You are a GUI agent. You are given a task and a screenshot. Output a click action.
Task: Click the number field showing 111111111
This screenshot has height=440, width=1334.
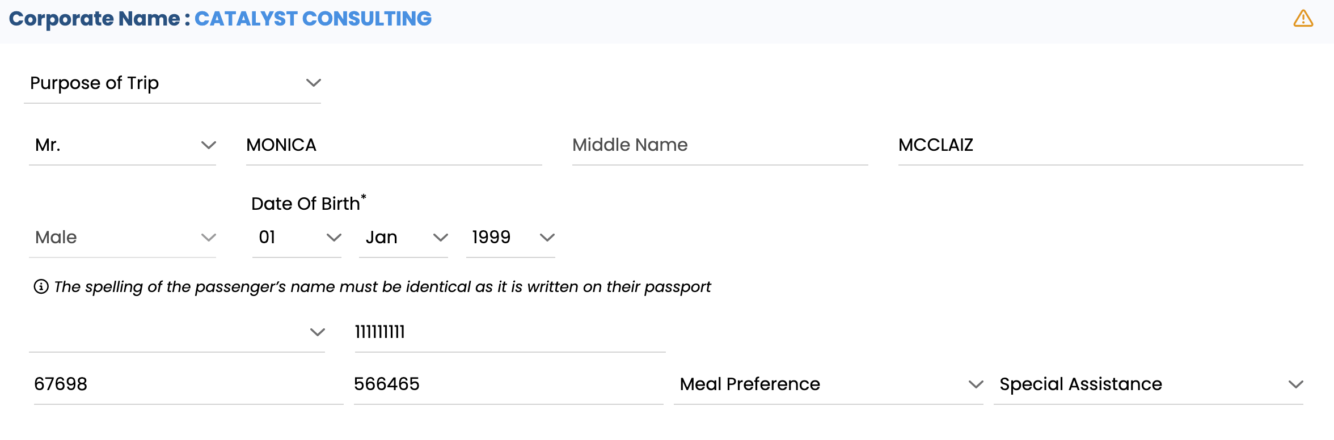click(x=509, y=332)
